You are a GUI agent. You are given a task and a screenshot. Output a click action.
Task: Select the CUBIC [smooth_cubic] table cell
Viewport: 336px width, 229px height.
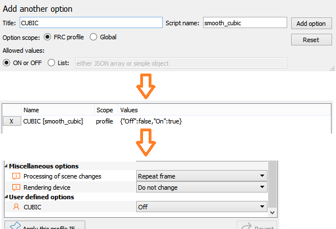click(x=53, y=121)
